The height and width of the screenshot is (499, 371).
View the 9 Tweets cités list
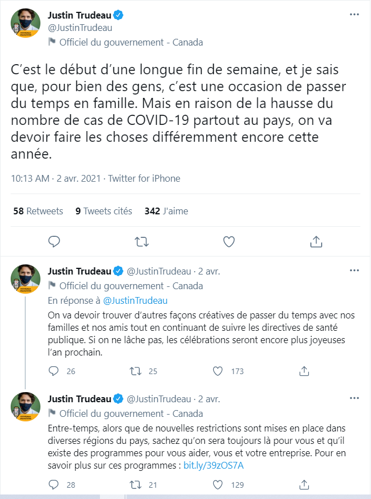[x=104, y=211]
